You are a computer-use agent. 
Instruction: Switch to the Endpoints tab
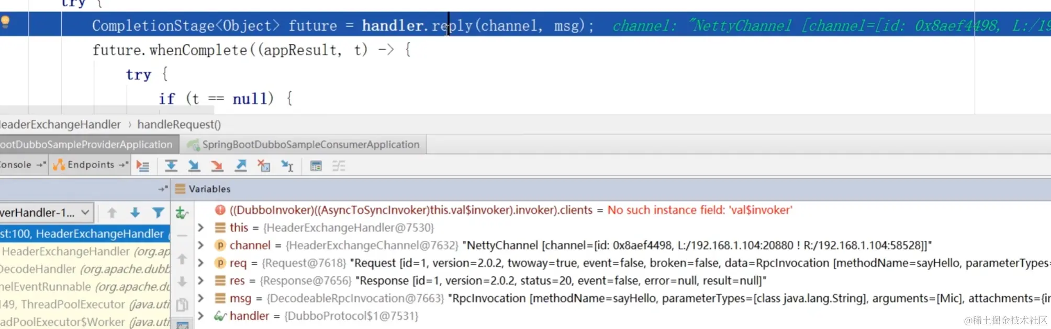(x=90, y=165)
